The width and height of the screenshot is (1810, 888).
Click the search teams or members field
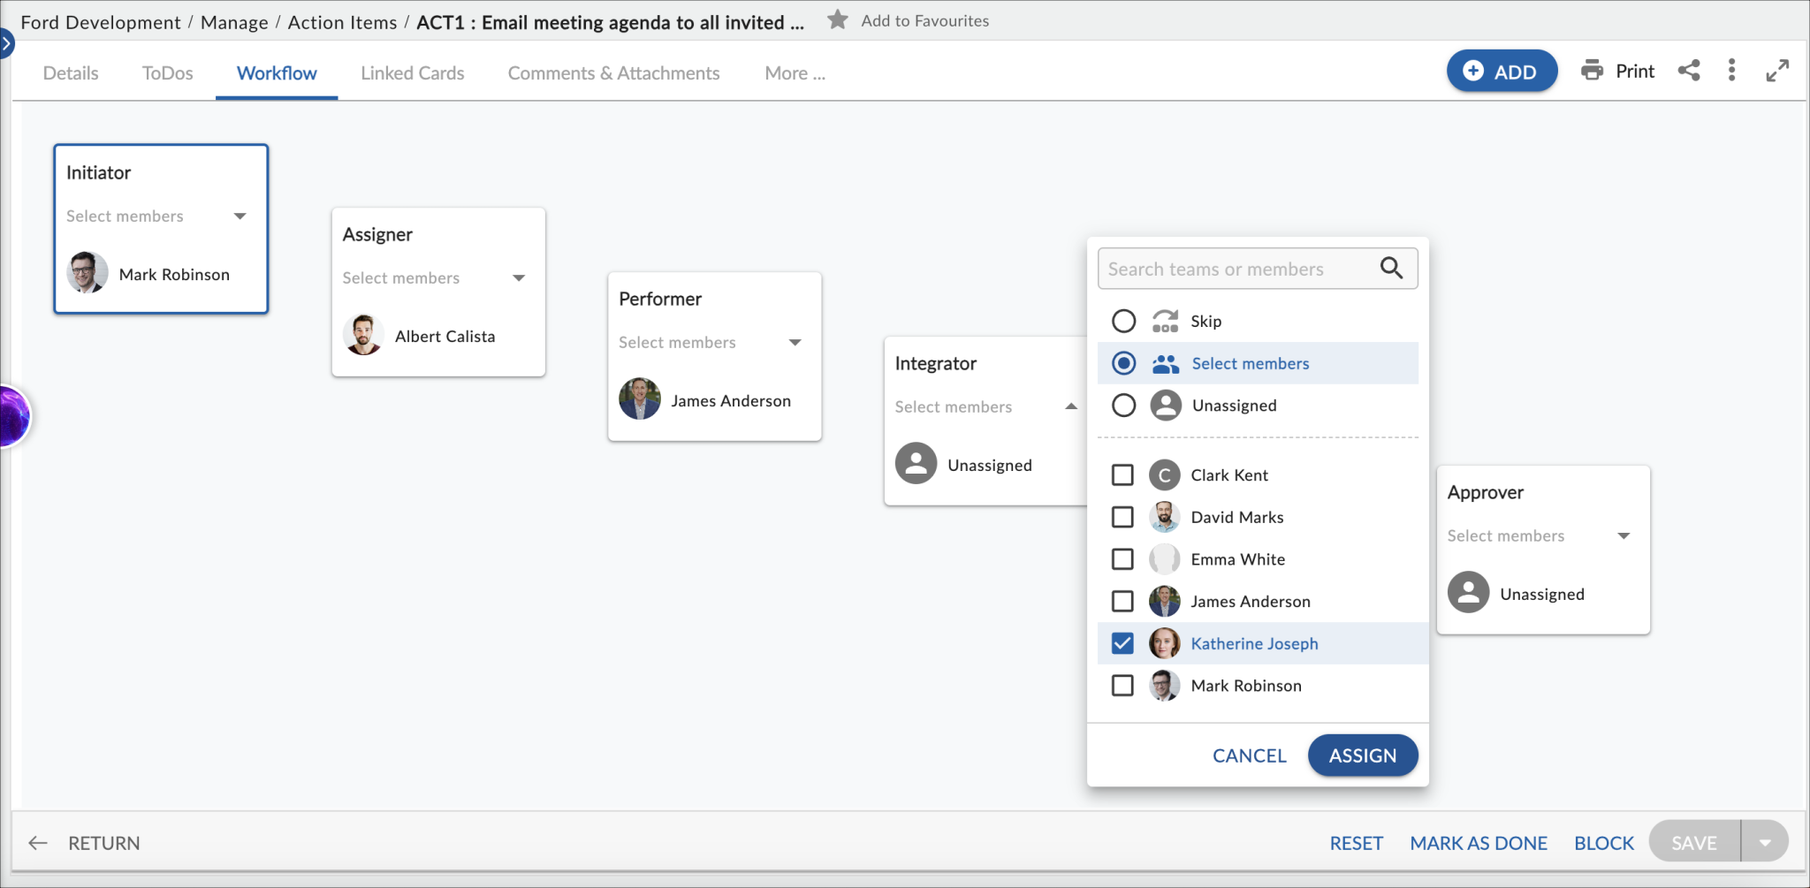[x=1237, y=268]
